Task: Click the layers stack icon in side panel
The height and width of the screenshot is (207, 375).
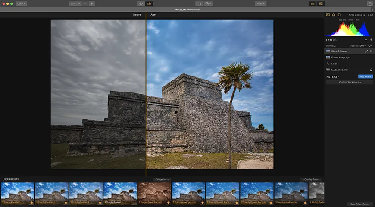Action: click(333, 15)
